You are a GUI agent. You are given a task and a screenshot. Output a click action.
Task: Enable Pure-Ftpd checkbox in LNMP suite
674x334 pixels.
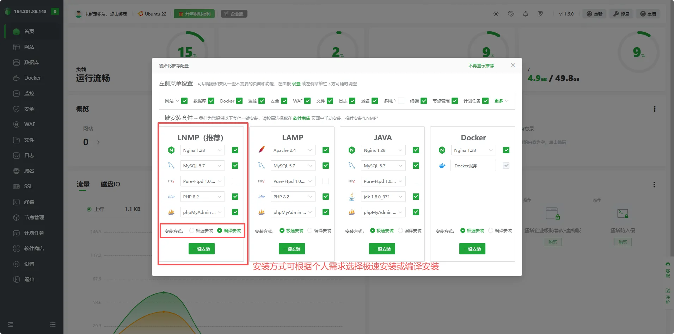235,181
